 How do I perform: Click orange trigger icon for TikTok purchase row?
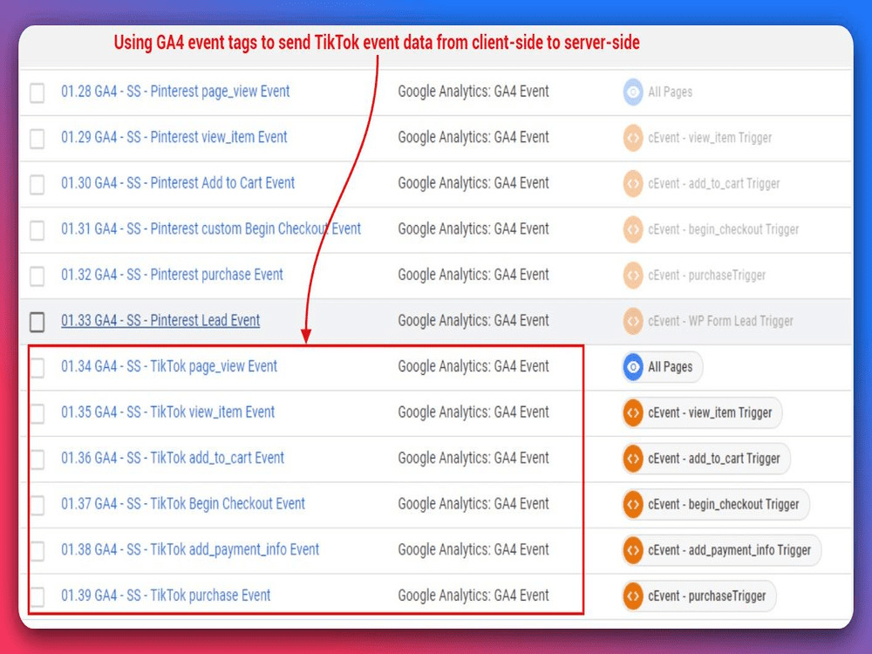(x=633, y=596)
